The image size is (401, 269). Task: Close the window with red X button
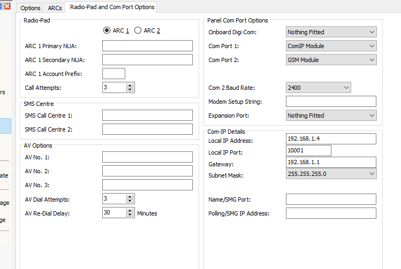click(x=7, y=6)
